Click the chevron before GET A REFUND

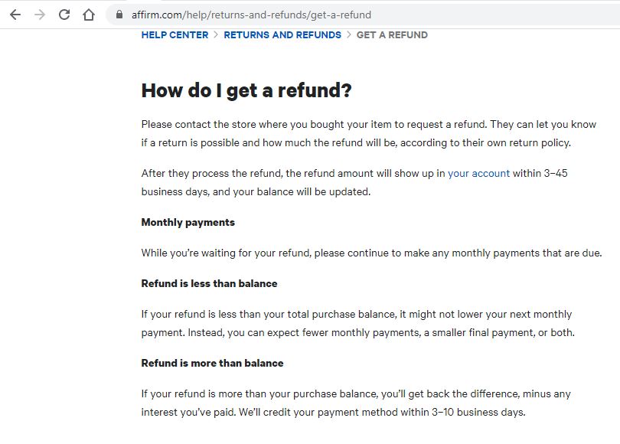point(349,34)
